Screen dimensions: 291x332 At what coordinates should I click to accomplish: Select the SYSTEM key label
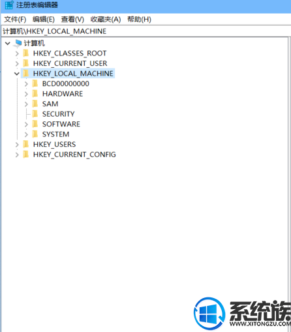pyautogui.click(x=56, y=134)
